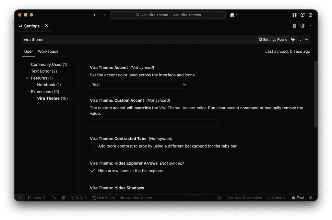
Task: Select Notebook (1) in settings tree
Action: coord(49,84)
